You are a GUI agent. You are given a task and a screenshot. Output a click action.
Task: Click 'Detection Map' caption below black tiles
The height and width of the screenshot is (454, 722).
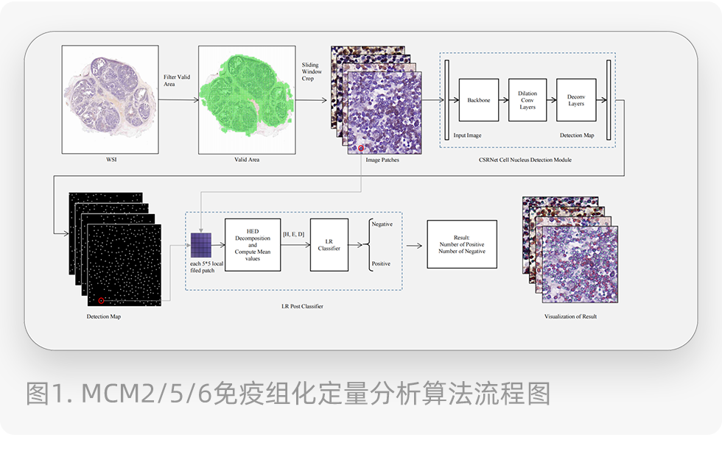(x=104, y=316)
